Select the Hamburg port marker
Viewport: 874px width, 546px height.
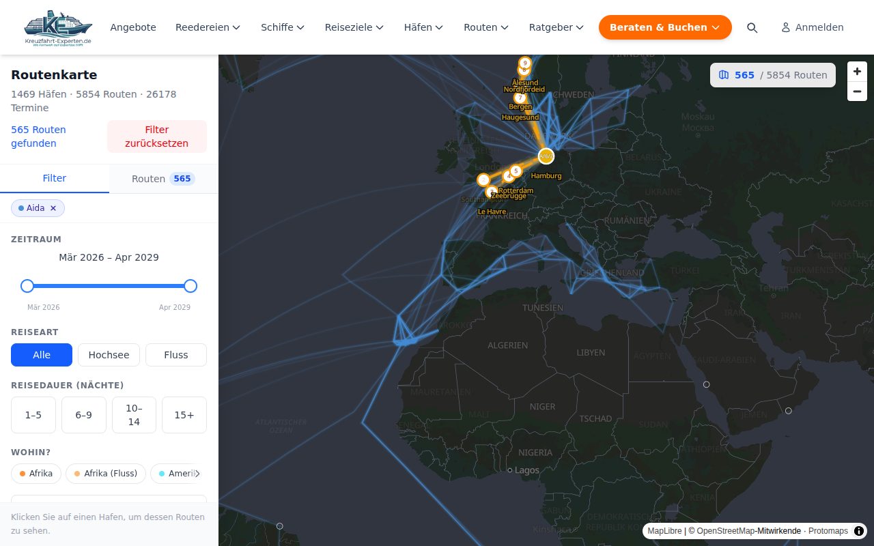click(x=546, y=156)
